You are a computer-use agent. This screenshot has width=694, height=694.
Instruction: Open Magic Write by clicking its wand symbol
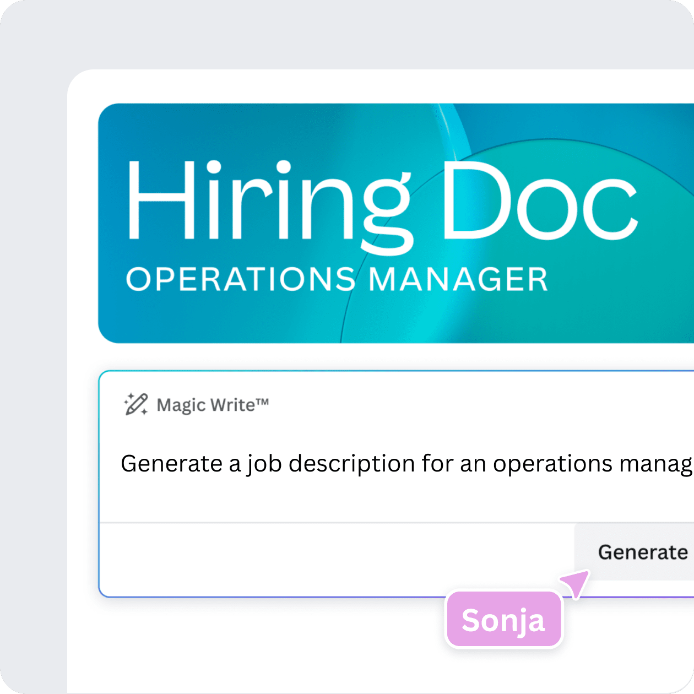(136, 405)
